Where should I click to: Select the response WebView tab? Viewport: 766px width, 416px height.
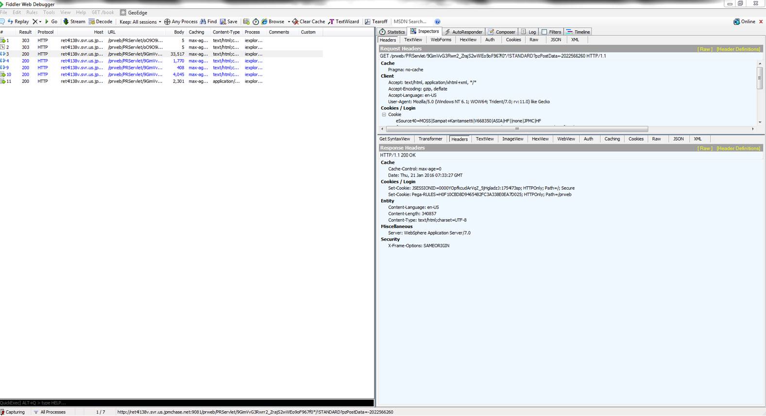point(566,139)
